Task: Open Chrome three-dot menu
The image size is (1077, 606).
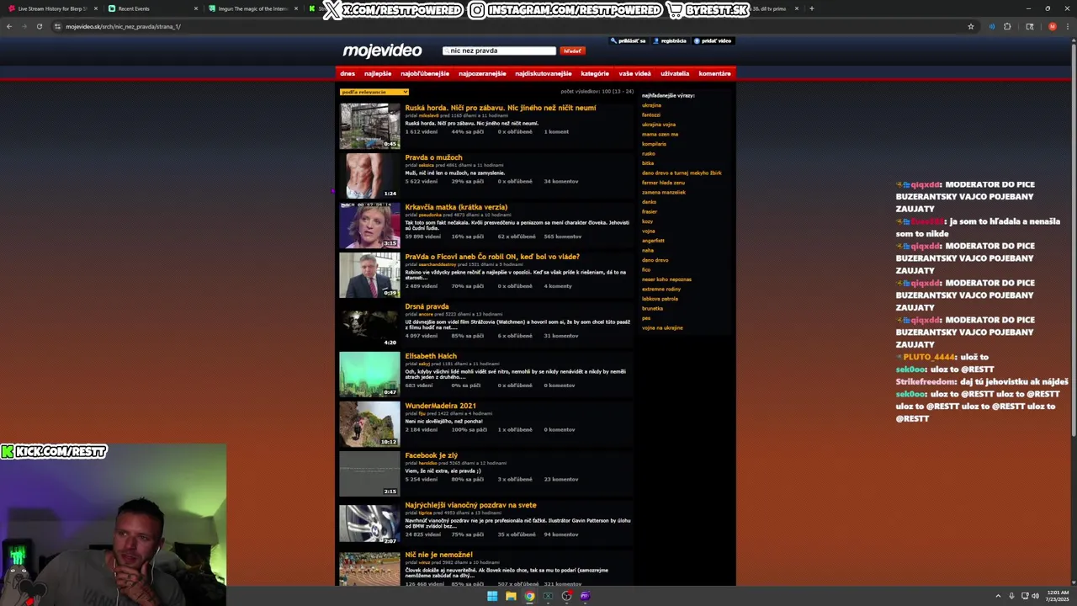Action: (x=1067, y=26)
